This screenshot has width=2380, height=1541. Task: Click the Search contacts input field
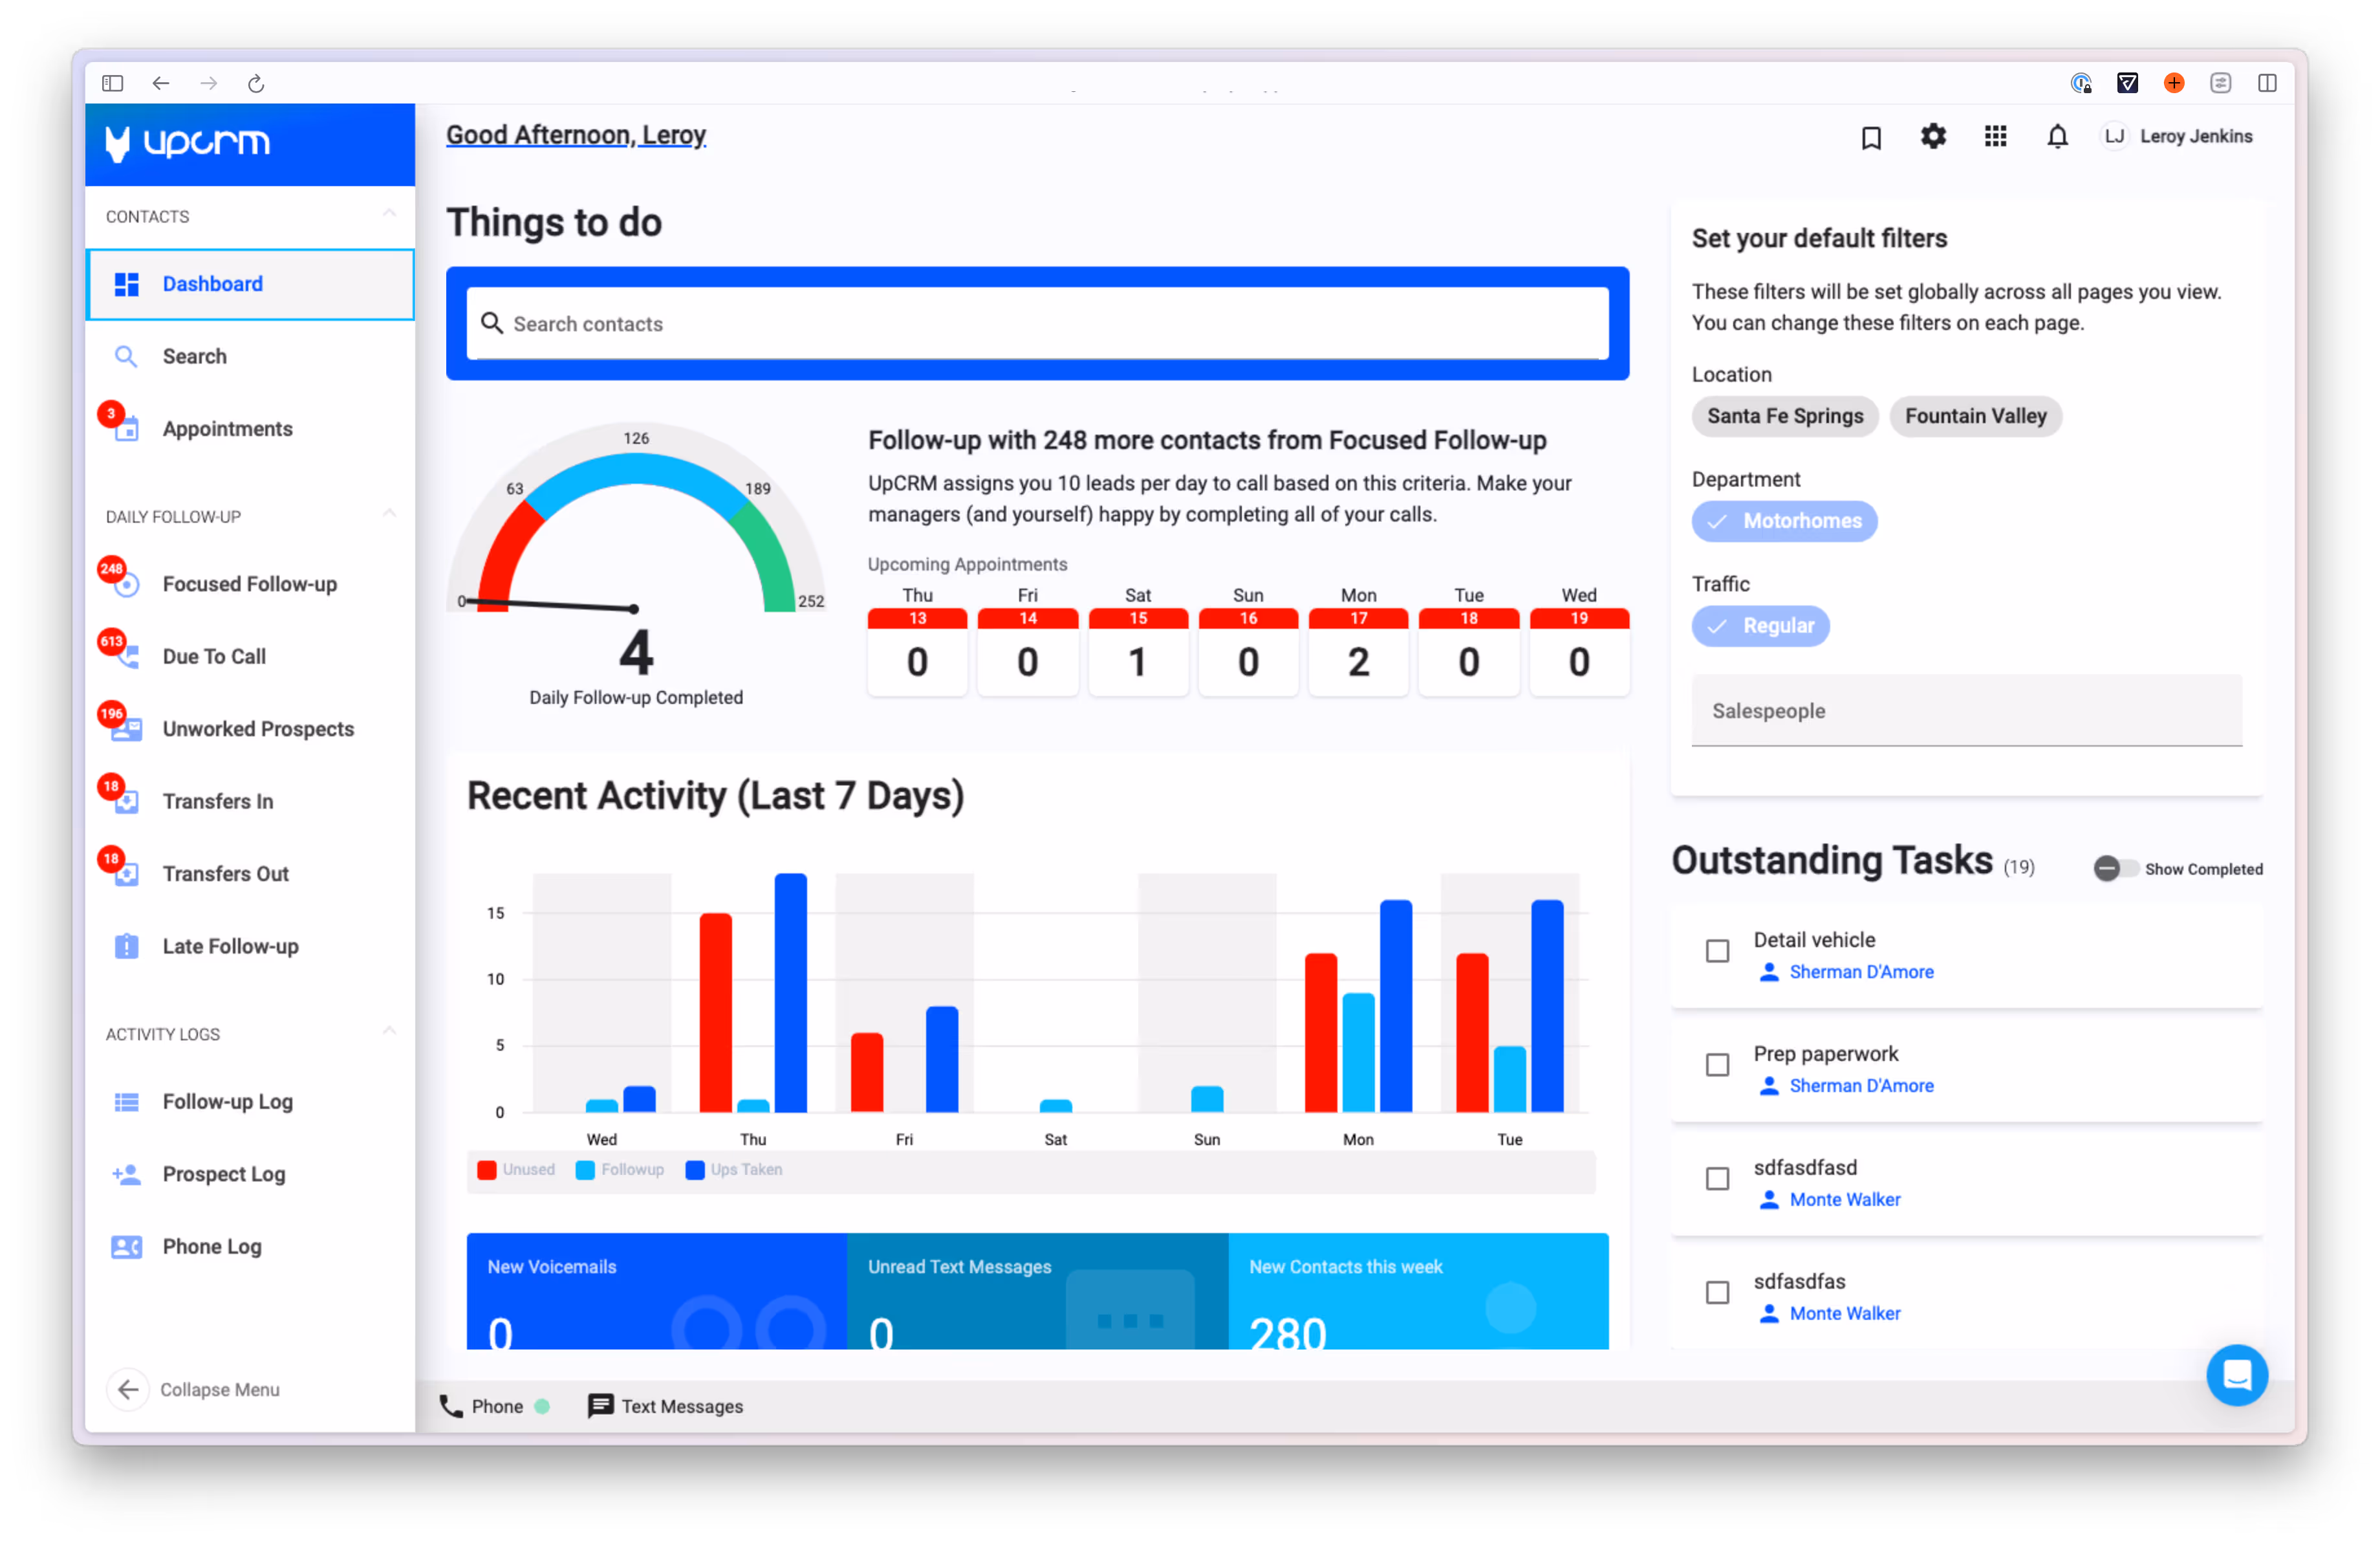click(x=1038, y=324)
